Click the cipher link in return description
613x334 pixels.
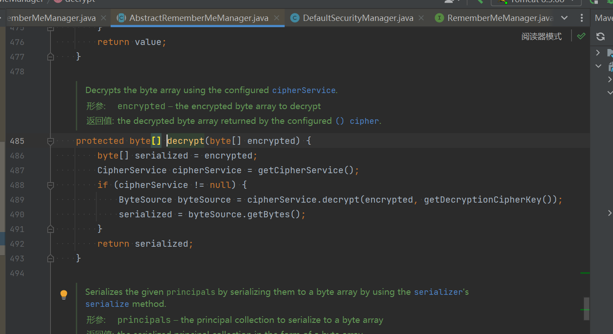pyautogui.click(x=364, y=121)
